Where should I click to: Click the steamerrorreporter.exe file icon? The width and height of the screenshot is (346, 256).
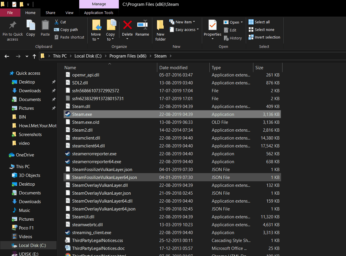tap(68, 154)
